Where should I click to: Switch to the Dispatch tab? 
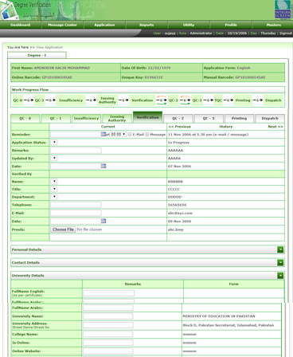pos(270,119)
